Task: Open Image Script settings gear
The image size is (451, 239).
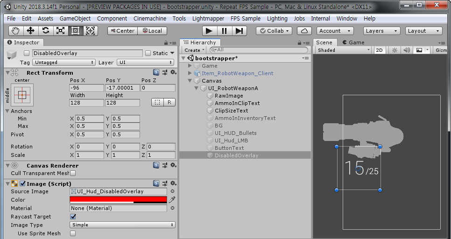Action: pyautogui.click(x=173, y=183)
